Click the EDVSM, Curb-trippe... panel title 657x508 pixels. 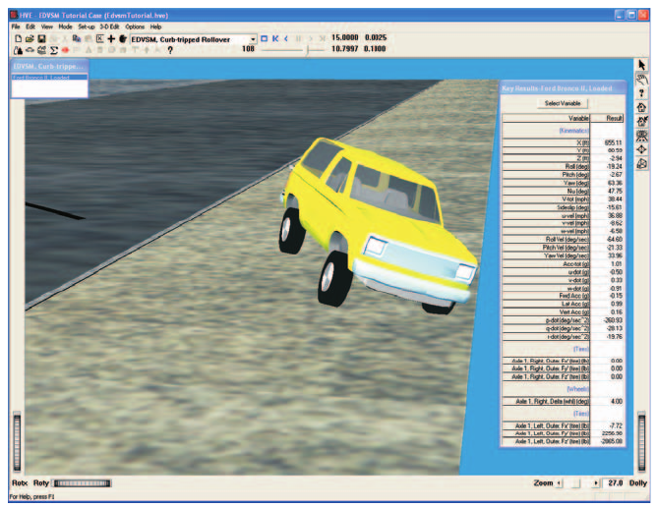point(49,66)
